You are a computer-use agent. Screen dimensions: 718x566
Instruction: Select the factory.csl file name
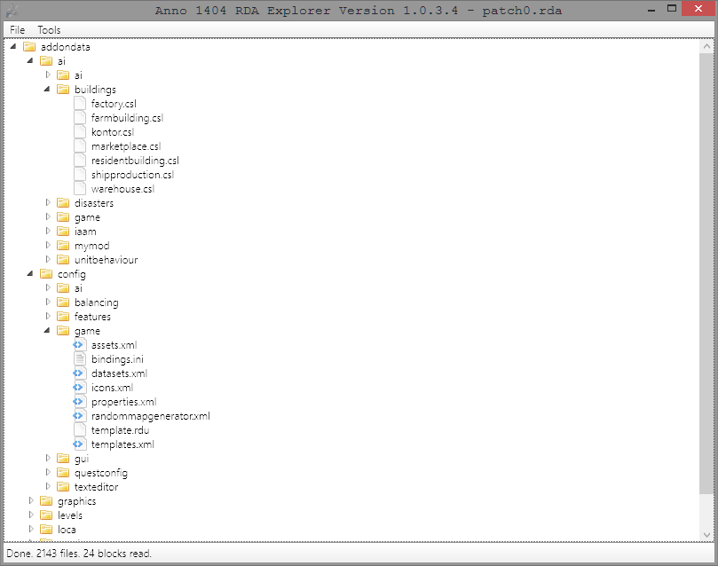click(114, 104)
